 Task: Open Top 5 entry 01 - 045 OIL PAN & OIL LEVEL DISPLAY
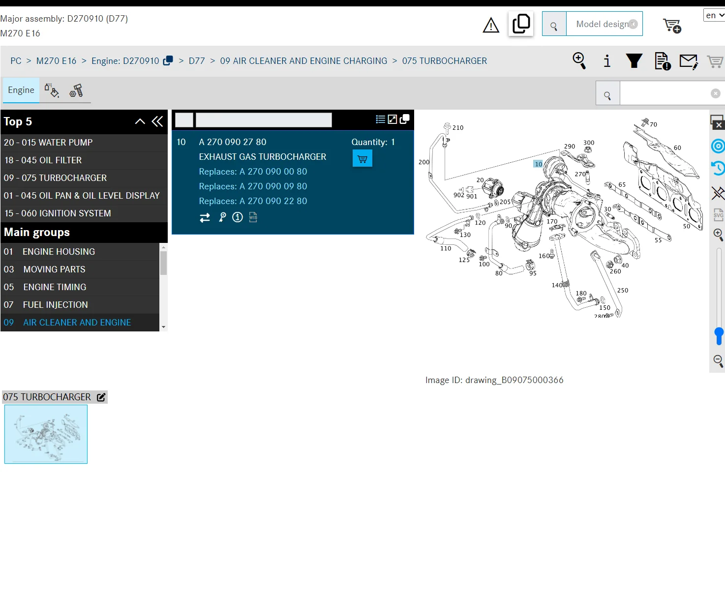pyautogui.click(x=84, y=196)
